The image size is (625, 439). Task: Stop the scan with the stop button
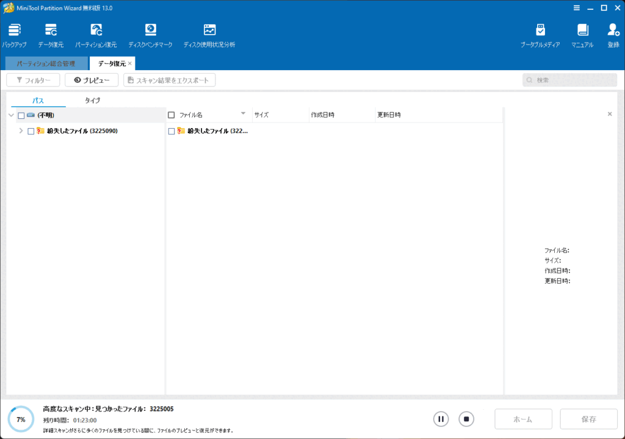pyautogui.click(x=466, y=419)
